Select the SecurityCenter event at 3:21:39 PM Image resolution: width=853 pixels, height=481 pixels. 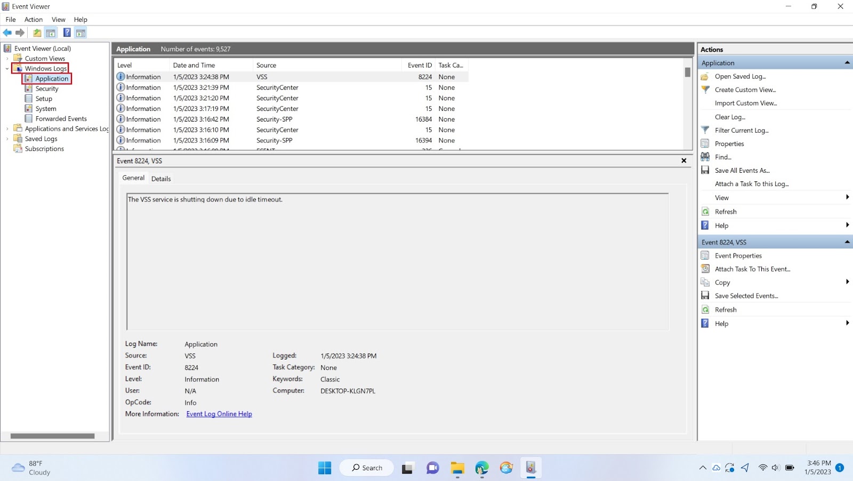pyautogui.click(x=292, y=87)
